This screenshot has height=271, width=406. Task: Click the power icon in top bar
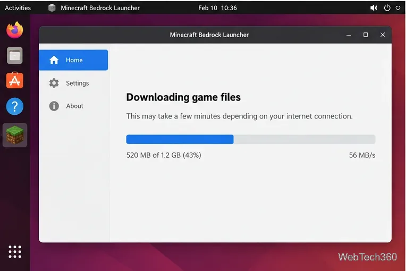(387, 8)
